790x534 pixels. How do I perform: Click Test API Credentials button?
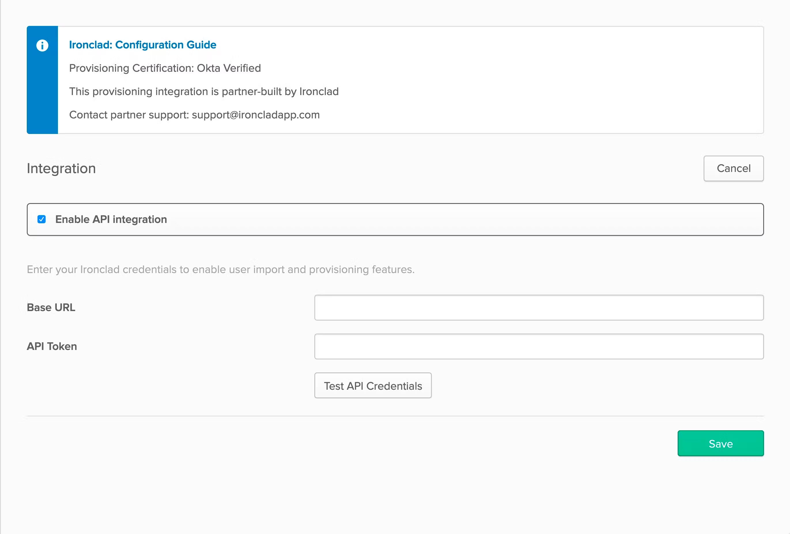click(x=373, y=385)
